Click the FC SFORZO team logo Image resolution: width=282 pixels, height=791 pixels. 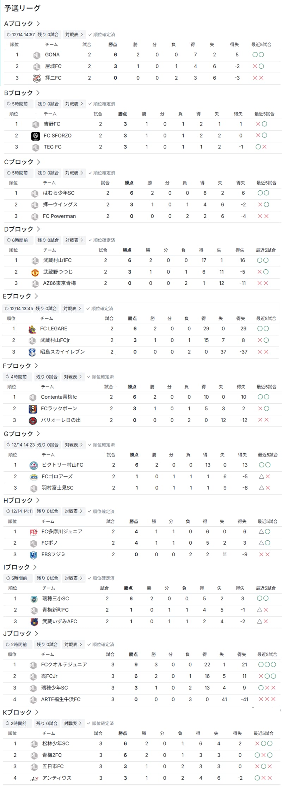(36, 136)
